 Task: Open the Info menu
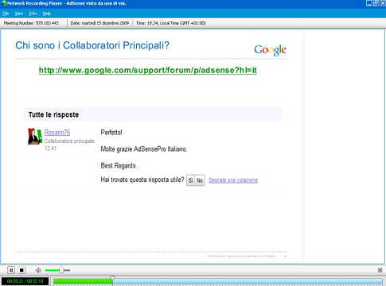33,14
